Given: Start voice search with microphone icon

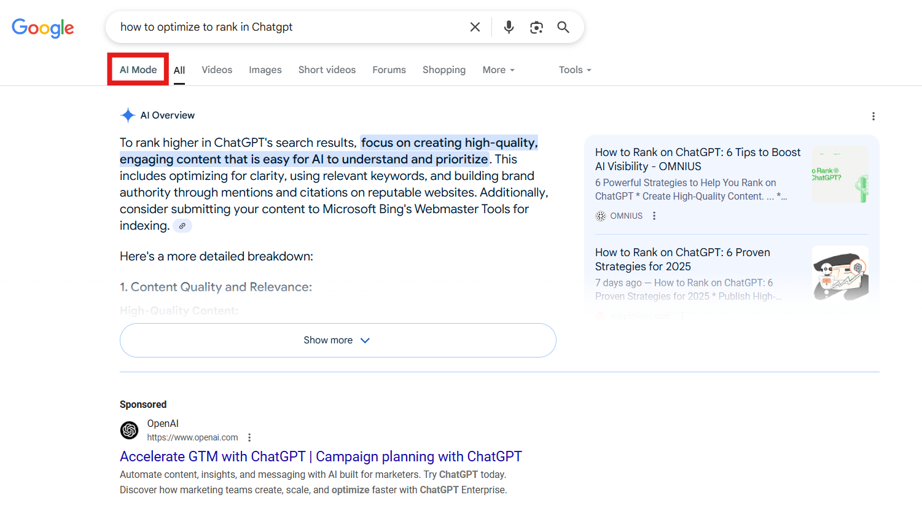Looking at the screenshot, I should point(509,27).
